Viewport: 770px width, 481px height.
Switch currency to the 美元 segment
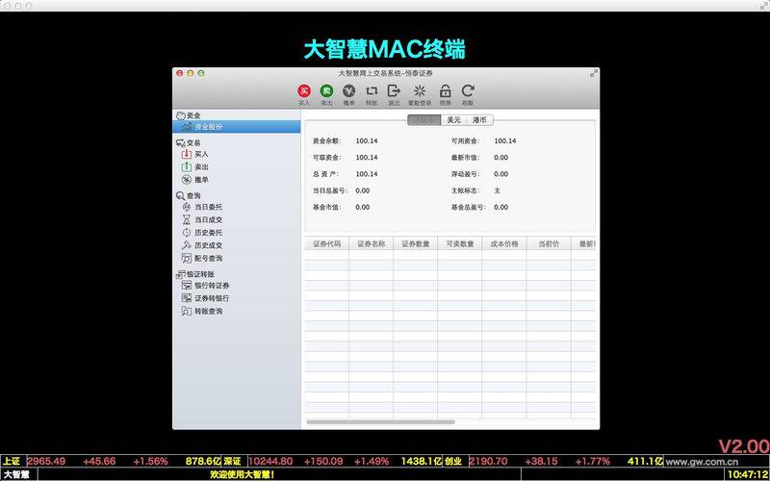453,119
